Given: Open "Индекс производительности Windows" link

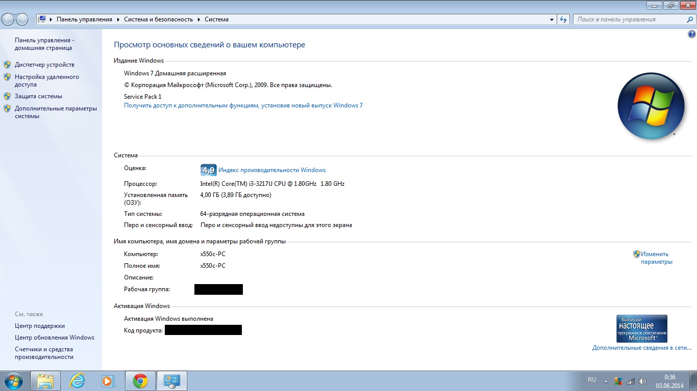Looking at the screenshot, I should [272, 170].
